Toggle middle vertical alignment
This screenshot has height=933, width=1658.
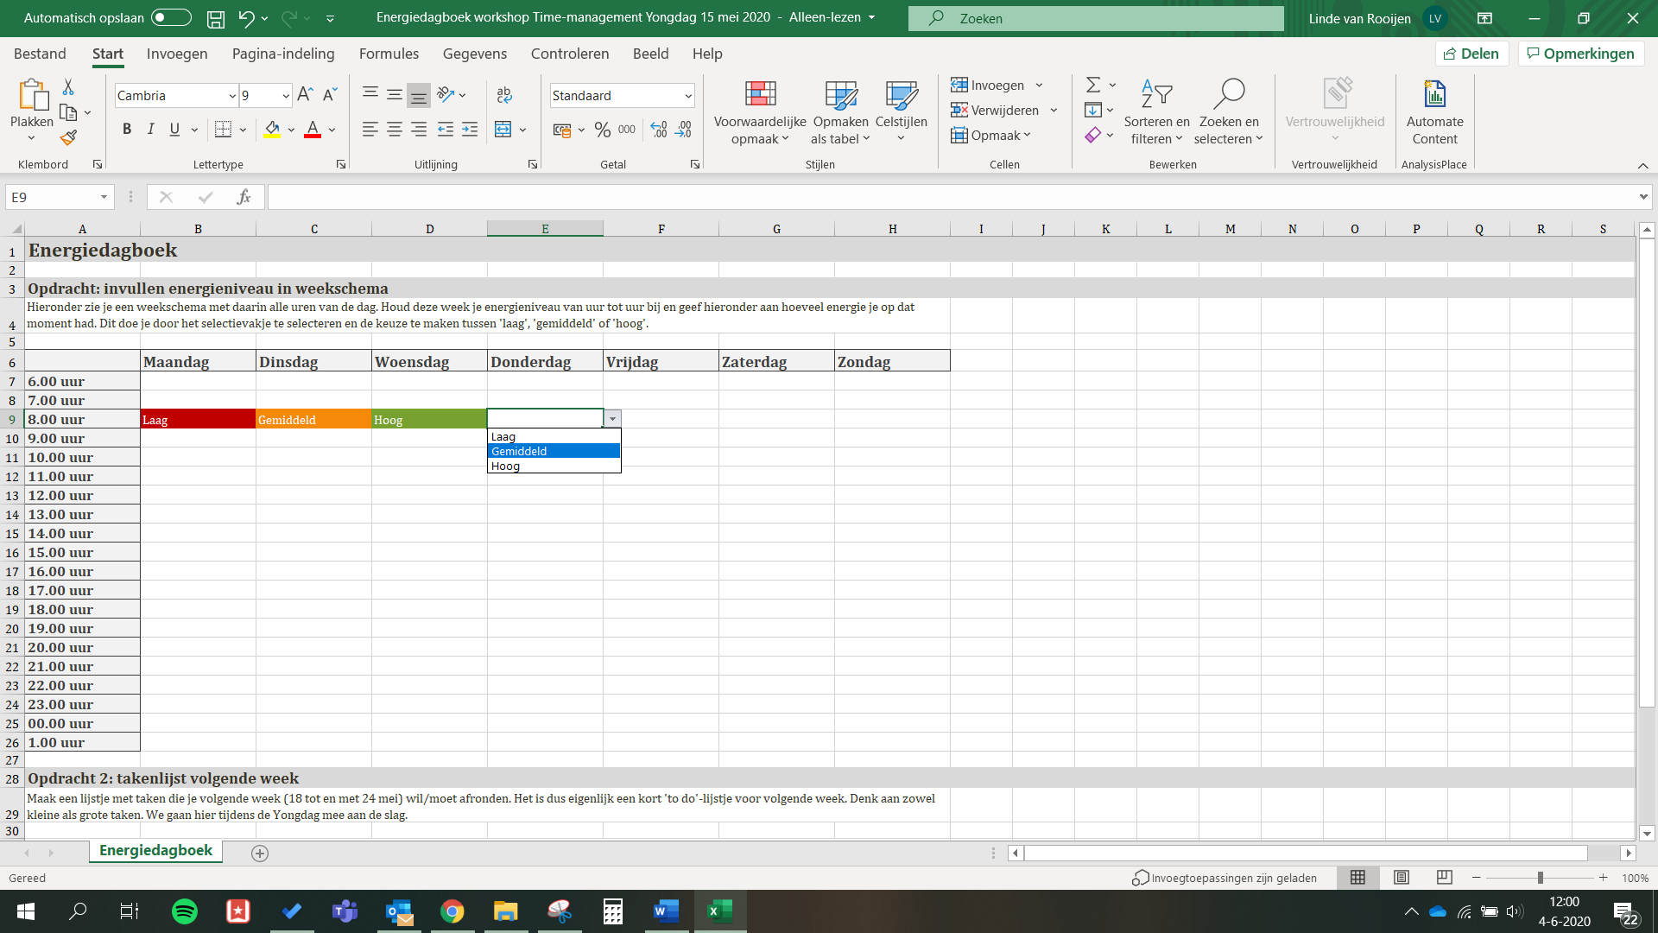(395, 95)
